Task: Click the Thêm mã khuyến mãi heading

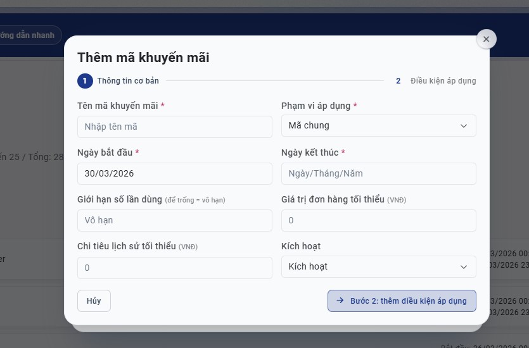Action: click(x=143, y=58)
